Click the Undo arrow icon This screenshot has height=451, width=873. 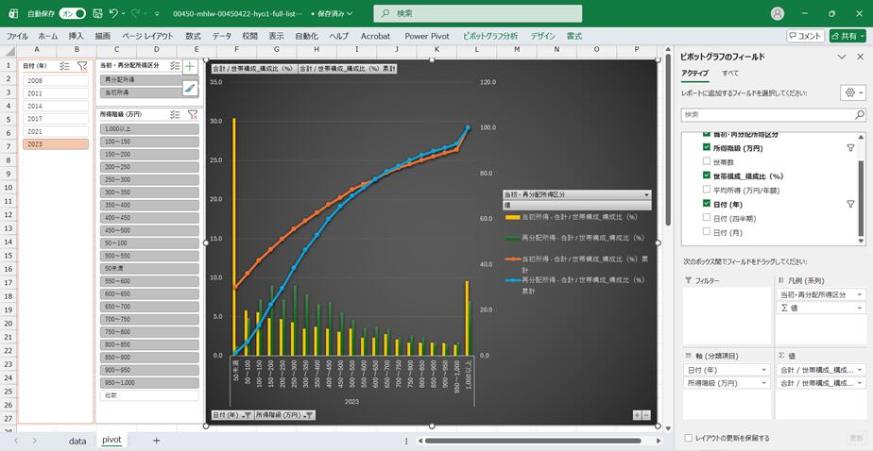click(114, 13)
